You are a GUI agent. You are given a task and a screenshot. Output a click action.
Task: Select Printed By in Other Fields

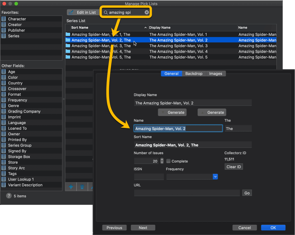point(31,140)
